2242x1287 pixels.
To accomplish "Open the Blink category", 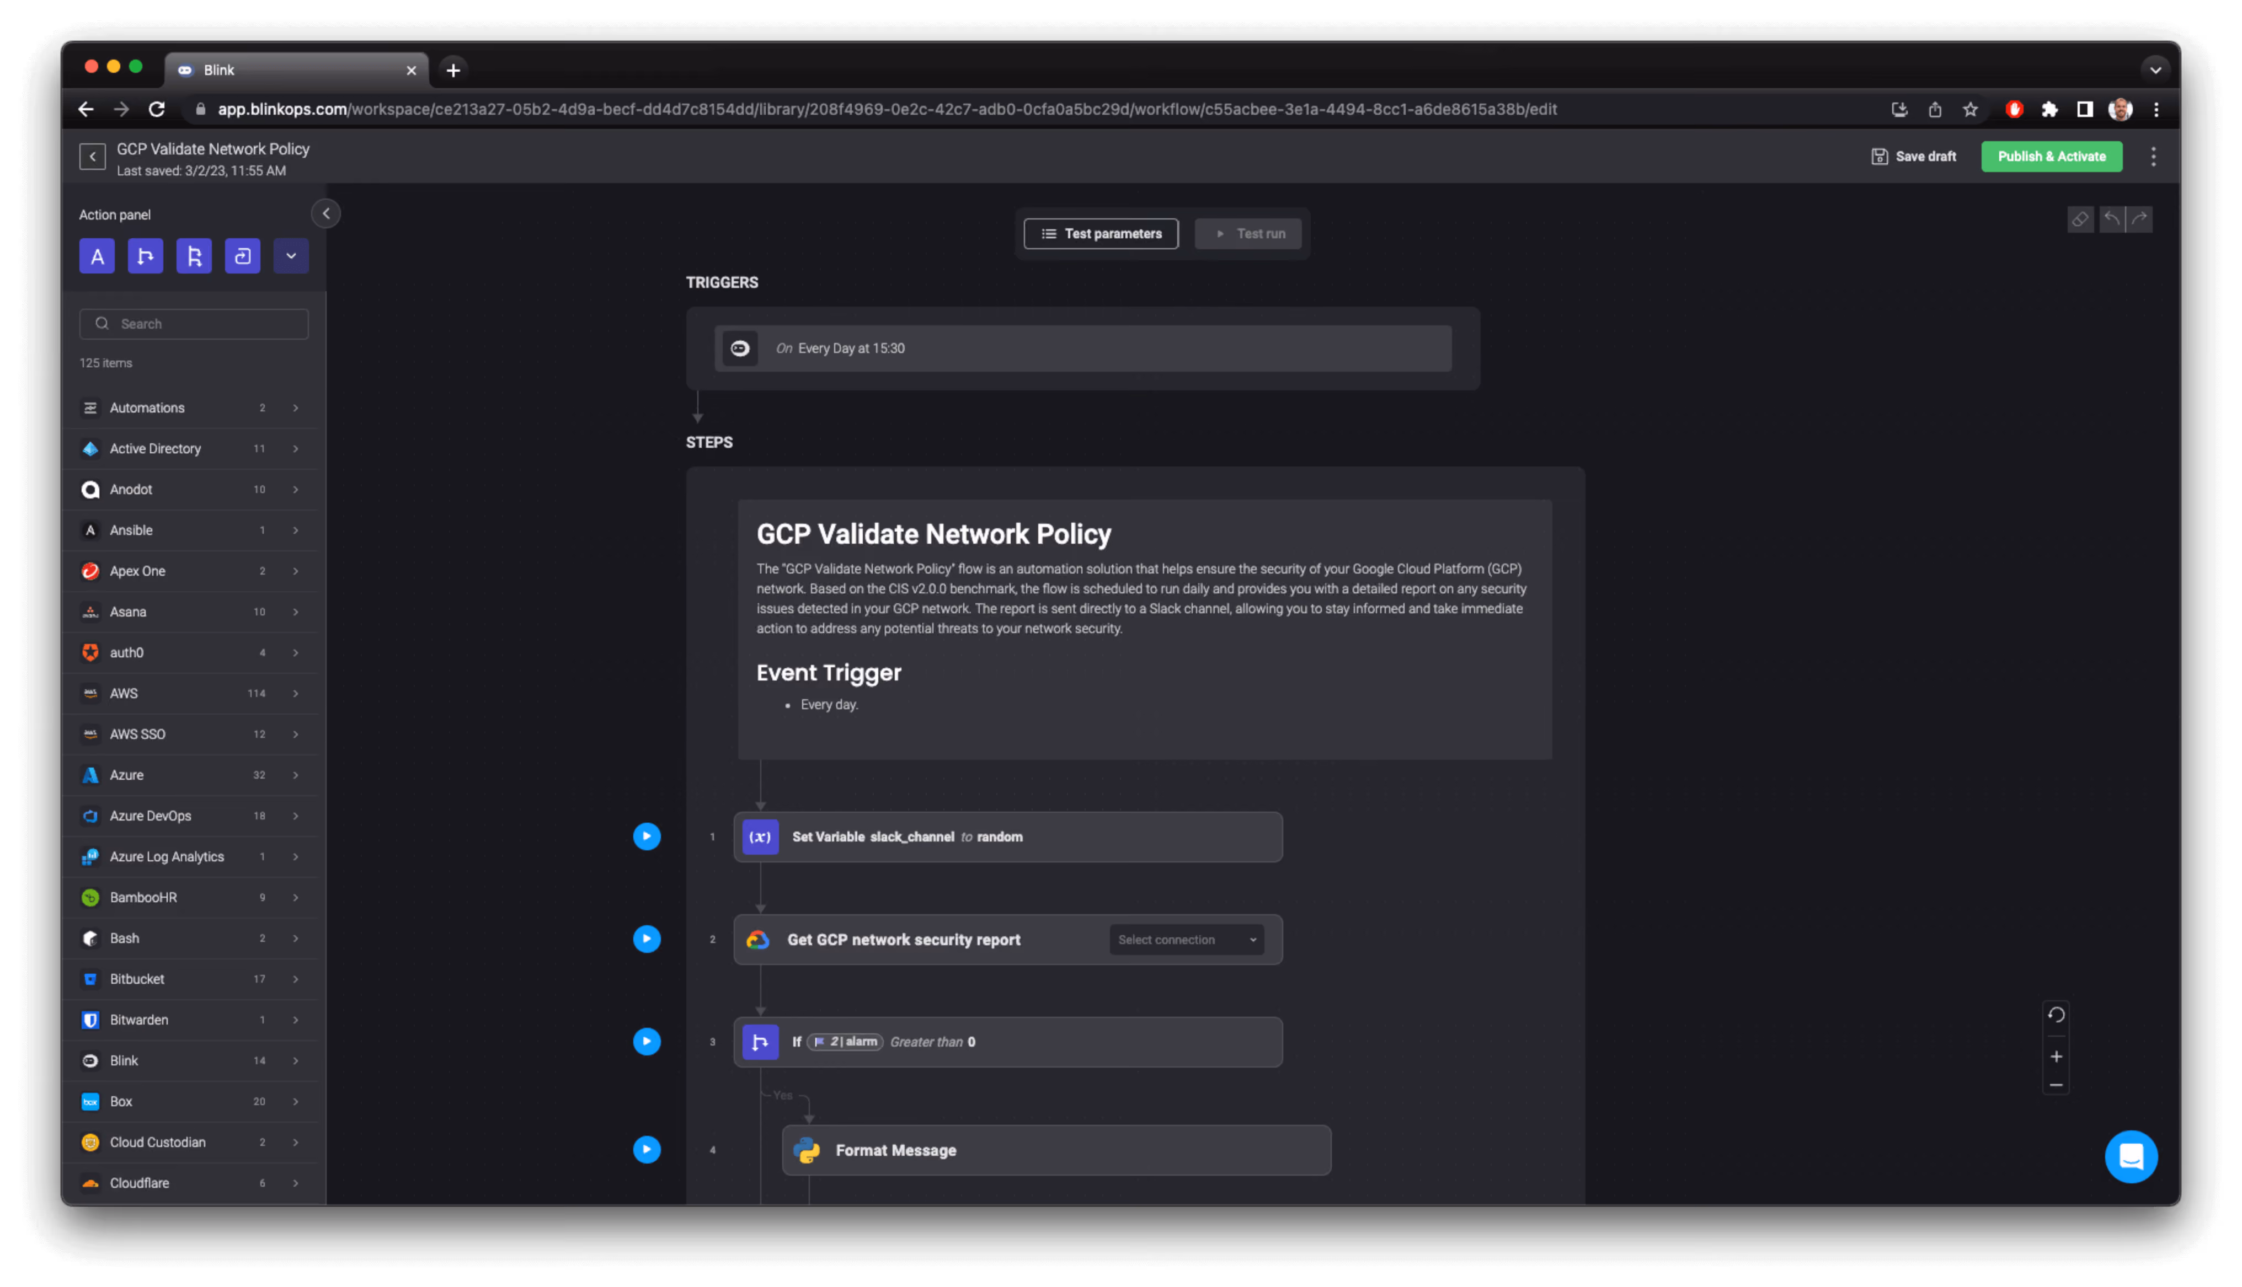I will tap(190, 1061).
